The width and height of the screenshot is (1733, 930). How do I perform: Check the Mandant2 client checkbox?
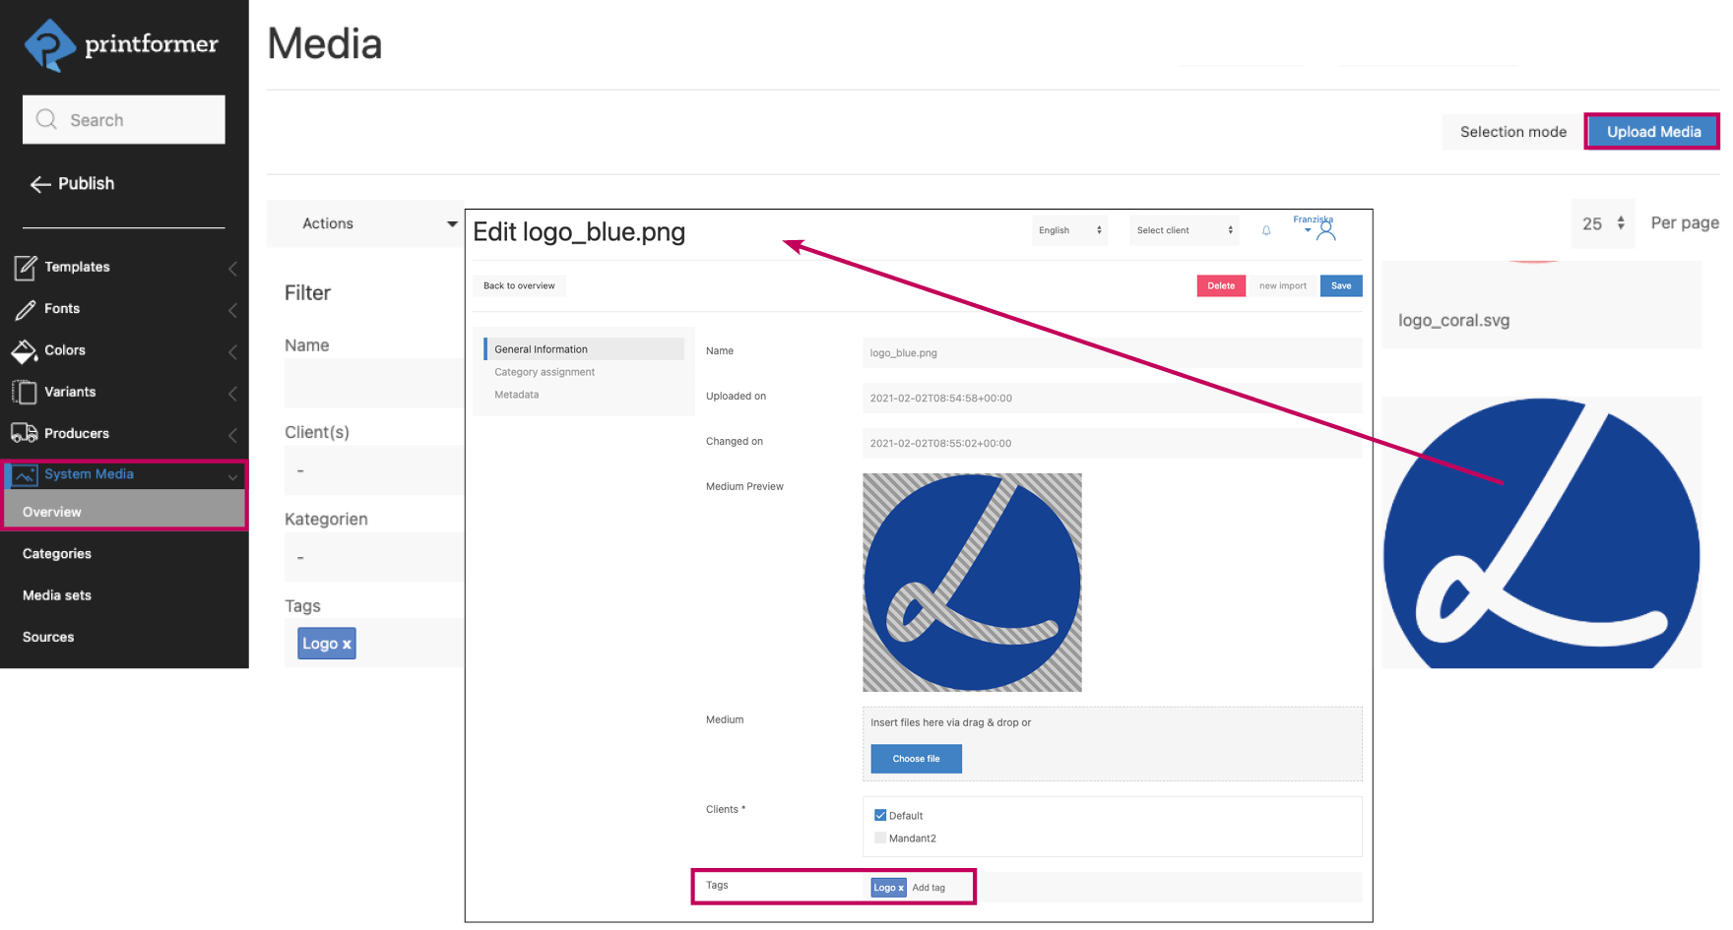[x=880, y=837]
